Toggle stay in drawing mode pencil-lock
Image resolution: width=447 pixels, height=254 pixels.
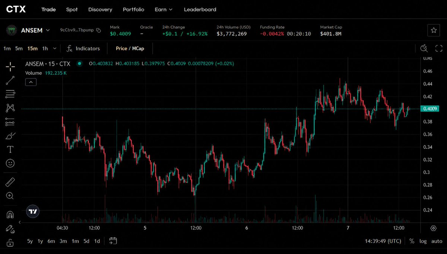pyautogui.click(x=10, y=229)
